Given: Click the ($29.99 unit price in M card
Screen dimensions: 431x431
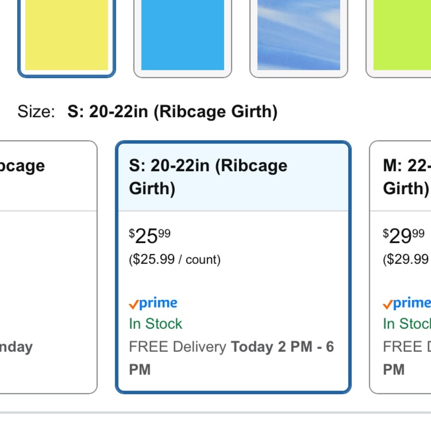Looking at the screenshot, I should pos(406,259).
